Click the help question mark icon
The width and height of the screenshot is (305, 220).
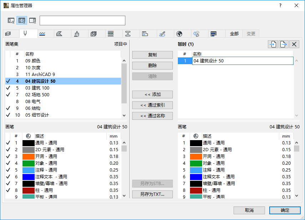click(x=280, y=5)
